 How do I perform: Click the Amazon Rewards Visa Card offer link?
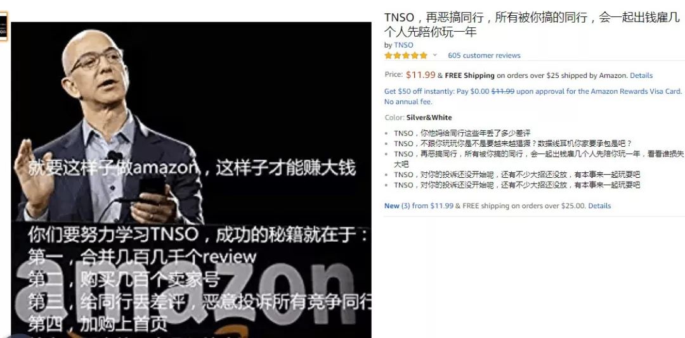pos(533,91)
